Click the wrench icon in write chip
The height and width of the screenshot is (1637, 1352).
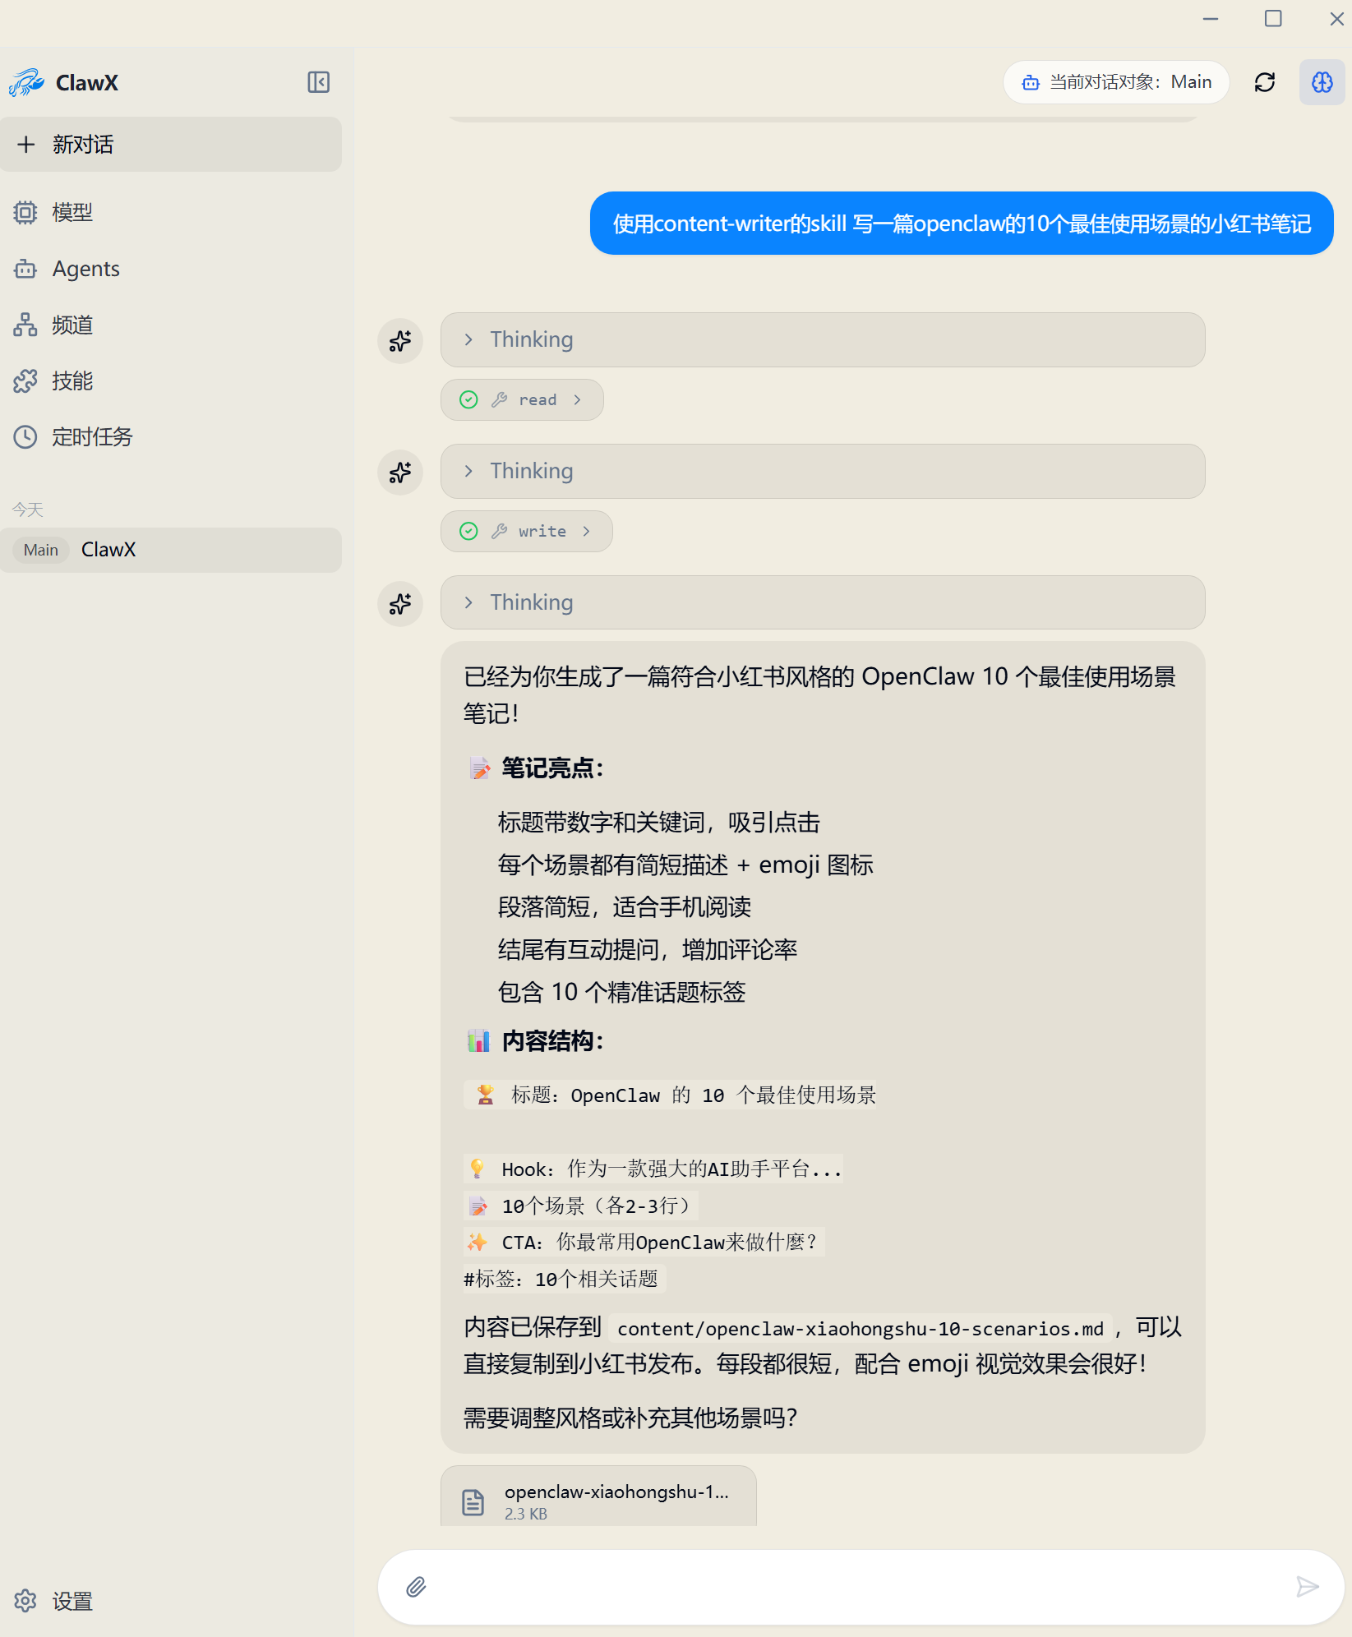499,531
